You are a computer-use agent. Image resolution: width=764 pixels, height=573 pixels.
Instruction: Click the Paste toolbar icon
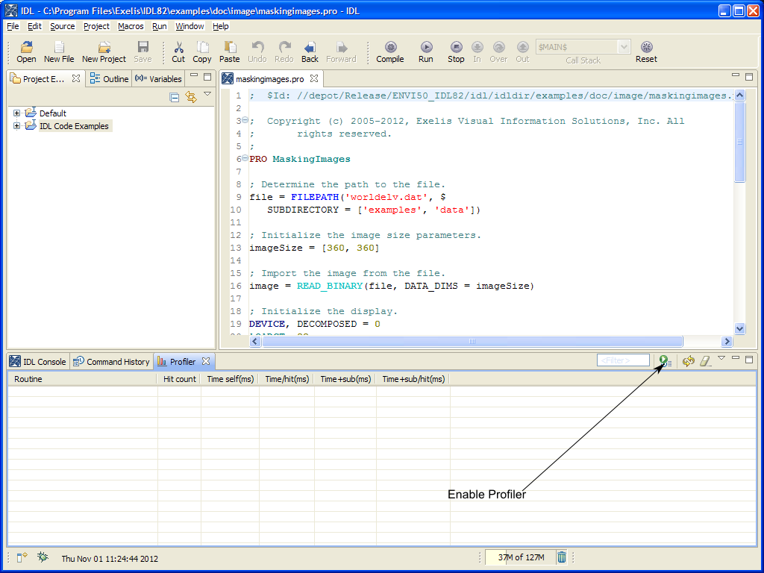(x=230, y=52)
